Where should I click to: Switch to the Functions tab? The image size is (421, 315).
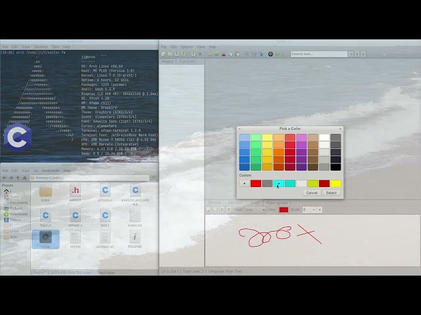[187, 61]
